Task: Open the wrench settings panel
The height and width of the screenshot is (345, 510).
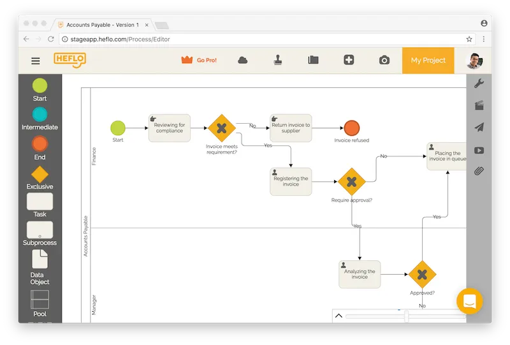Action: point(479,84)
